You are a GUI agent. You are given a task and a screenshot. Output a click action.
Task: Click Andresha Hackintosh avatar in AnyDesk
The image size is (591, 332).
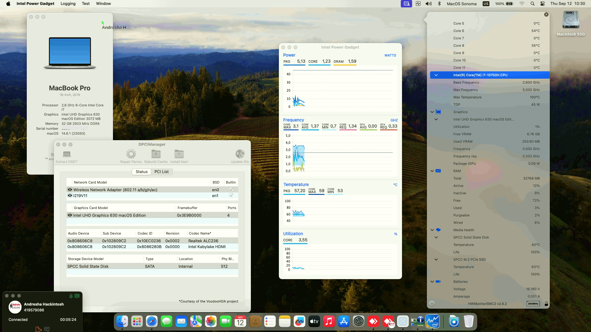coord(15,307)
